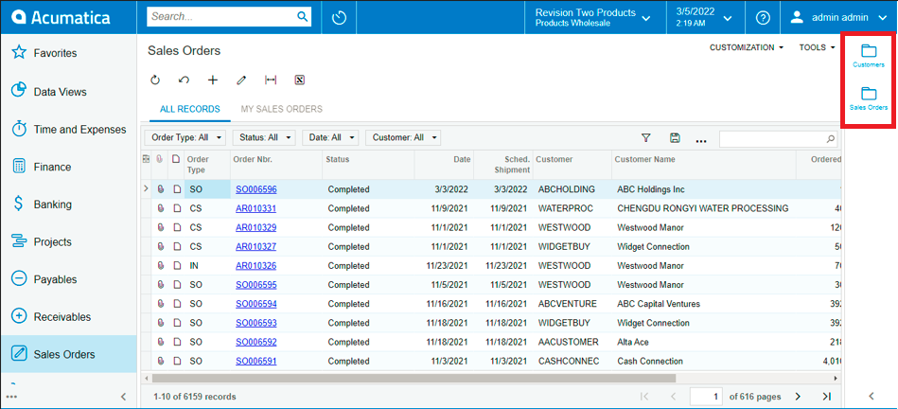Open Payables minus-circle icon
The width and height of the screenshot is (898, 409).
tap(20, 279)
